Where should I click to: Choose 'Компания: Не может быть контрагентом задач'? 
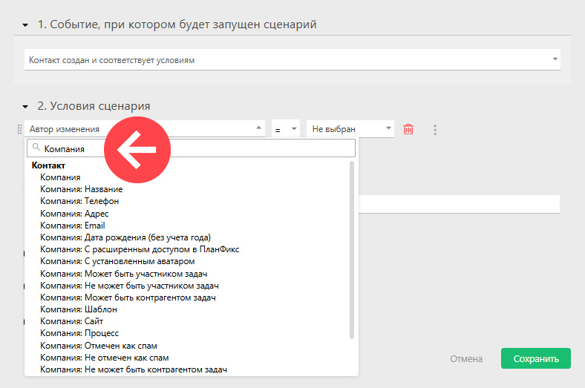[134, 369]
